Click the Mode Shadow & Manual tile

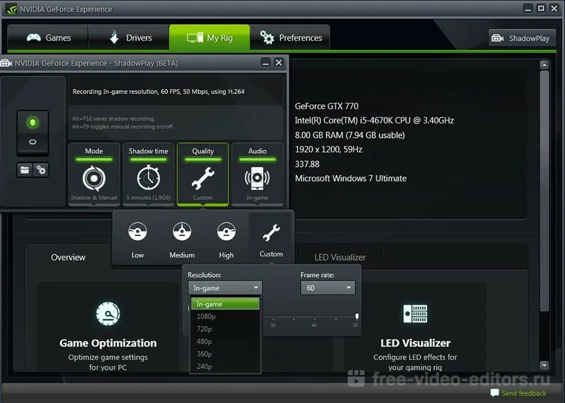(94, 174)
